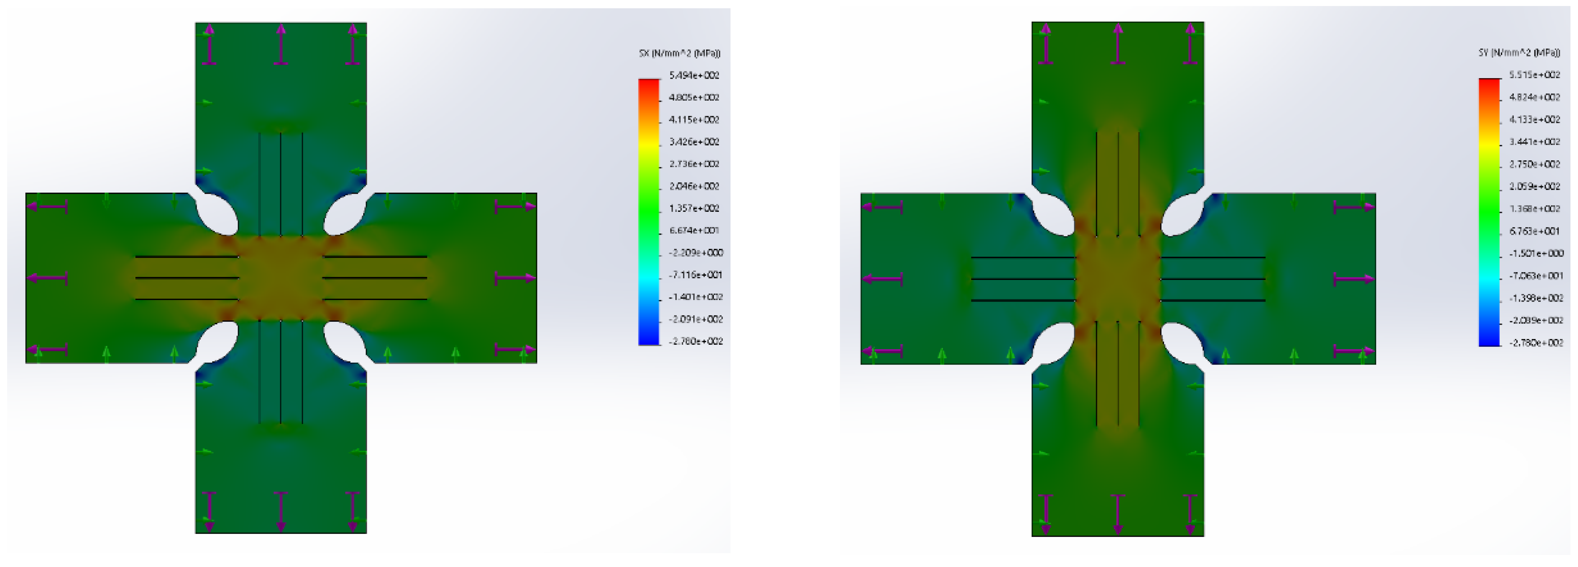This screenshot has height=567, width=1578.
Task: Click the 2.059e+002 legend value
Action: (1534, 186)
